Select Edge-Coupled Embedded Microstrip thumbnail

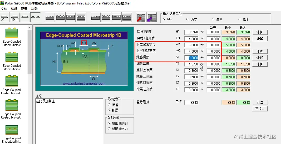12,130
